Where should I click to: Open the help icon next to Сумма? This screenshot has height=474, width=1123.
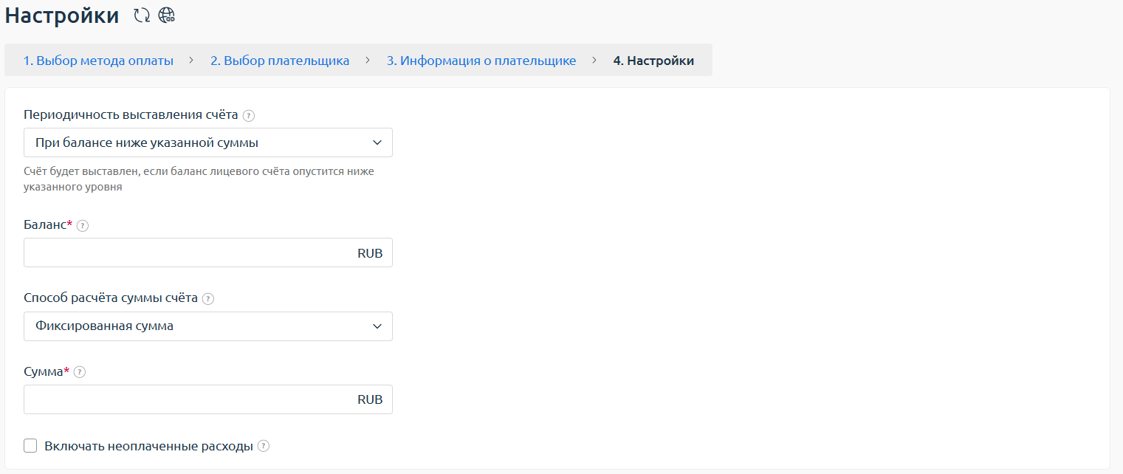(80, 373)
